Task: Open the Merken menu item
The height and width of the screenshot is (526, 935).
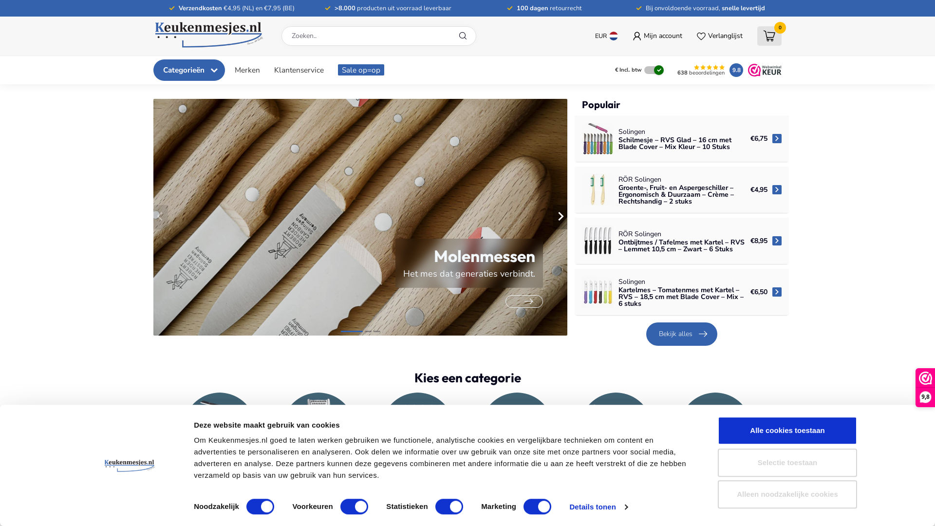Action: (x=247, y=70)
